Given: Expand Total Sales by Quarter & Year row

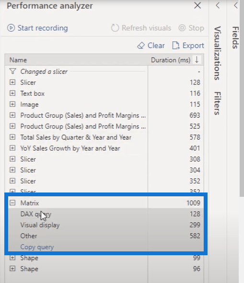Looking at the screenshot, I should pyautogui.click(x=12, y=137).
